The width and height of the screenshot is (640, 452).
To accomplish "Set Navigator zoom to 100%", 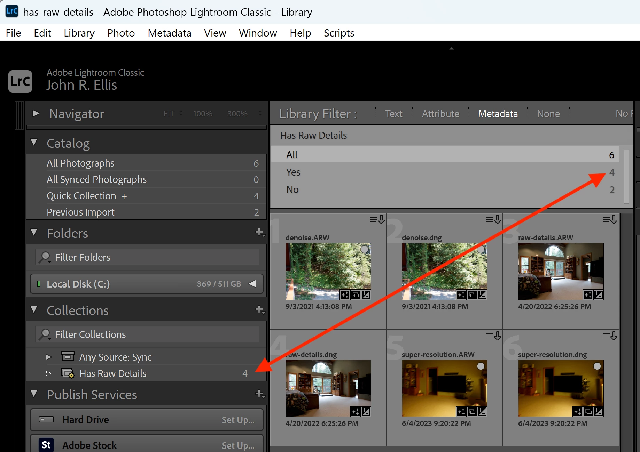I will point(203,114).
